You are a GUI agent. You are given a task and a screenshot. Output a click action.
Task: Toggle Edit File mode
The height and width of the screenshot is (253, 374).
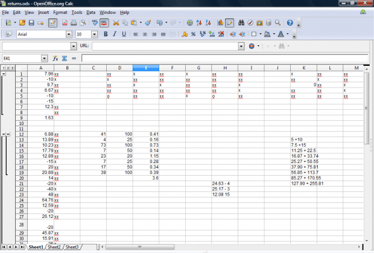pos(52,23)
